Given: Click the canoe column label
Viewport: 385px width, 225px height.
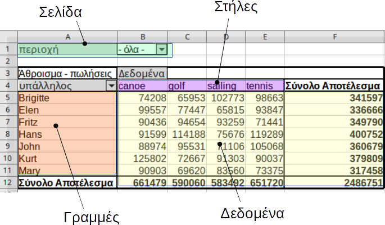Looking at the screenshot, I should (x=143, y=85).
